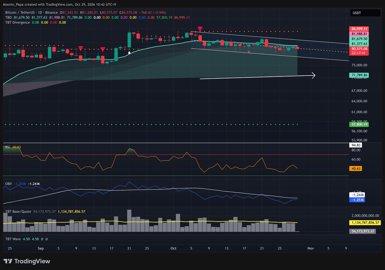
Task: Click the RSI indicator legend title
Action: 8,147
